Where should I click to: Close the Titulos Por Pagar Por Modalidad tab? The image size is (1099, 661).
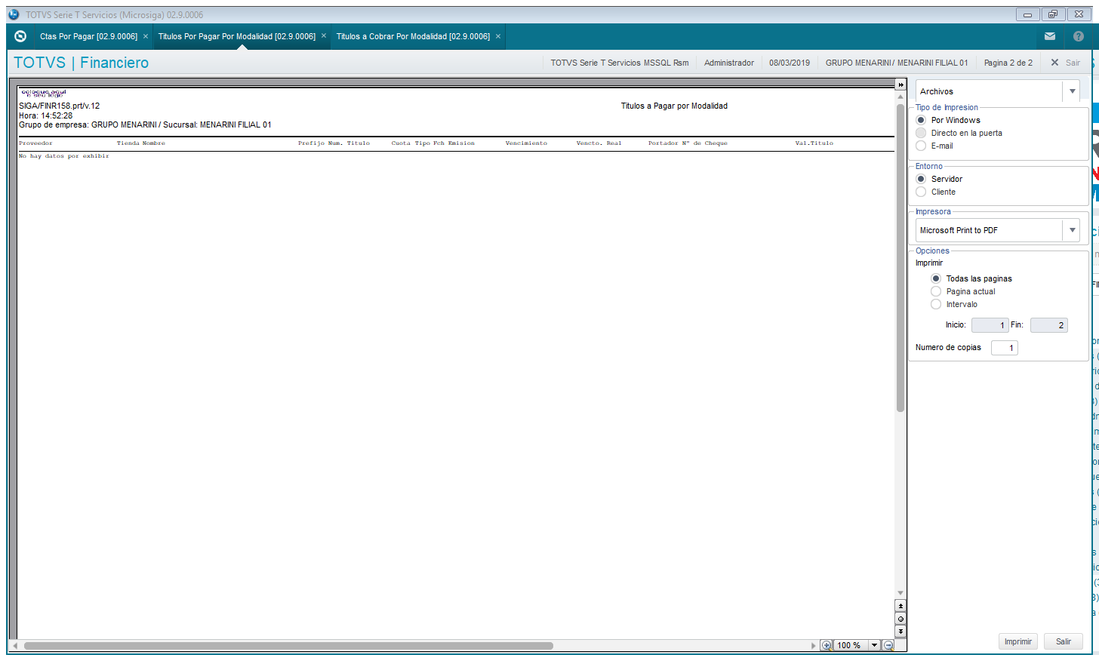324,35
